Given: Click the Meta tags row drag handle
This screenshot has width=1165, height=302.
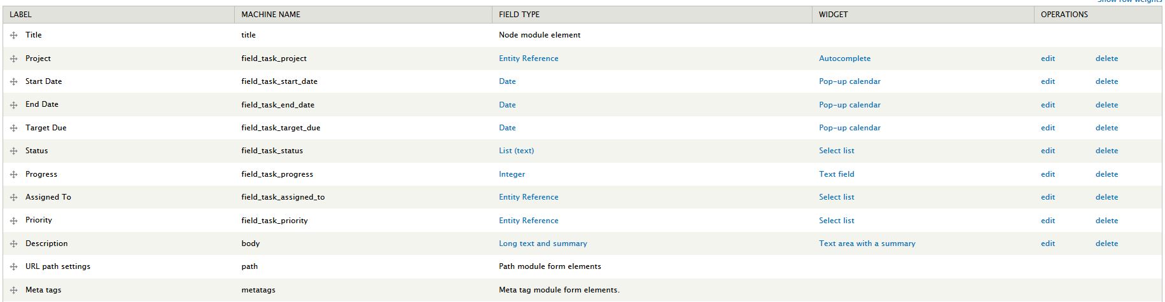Looking at the screenshot, I should pyautogui.click(x=14, y=291).
